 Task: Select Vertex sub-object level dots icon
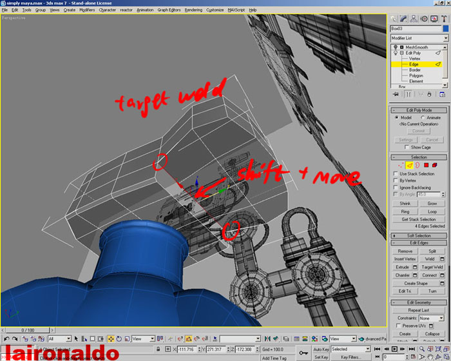[x=399, y=165]
